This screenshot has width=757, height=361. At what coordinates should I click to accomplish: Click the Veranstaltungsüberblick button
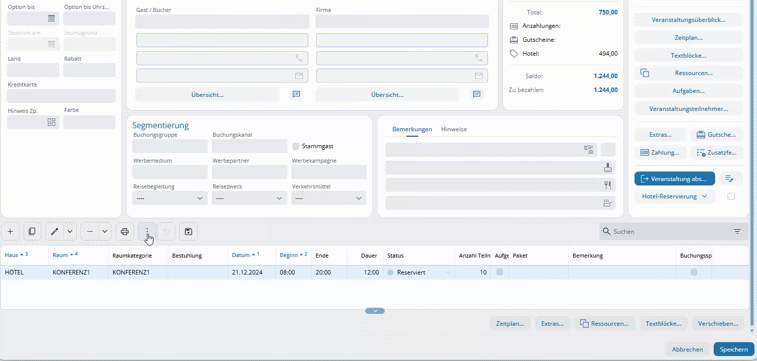pyautogui.click(x=688, y=20)
